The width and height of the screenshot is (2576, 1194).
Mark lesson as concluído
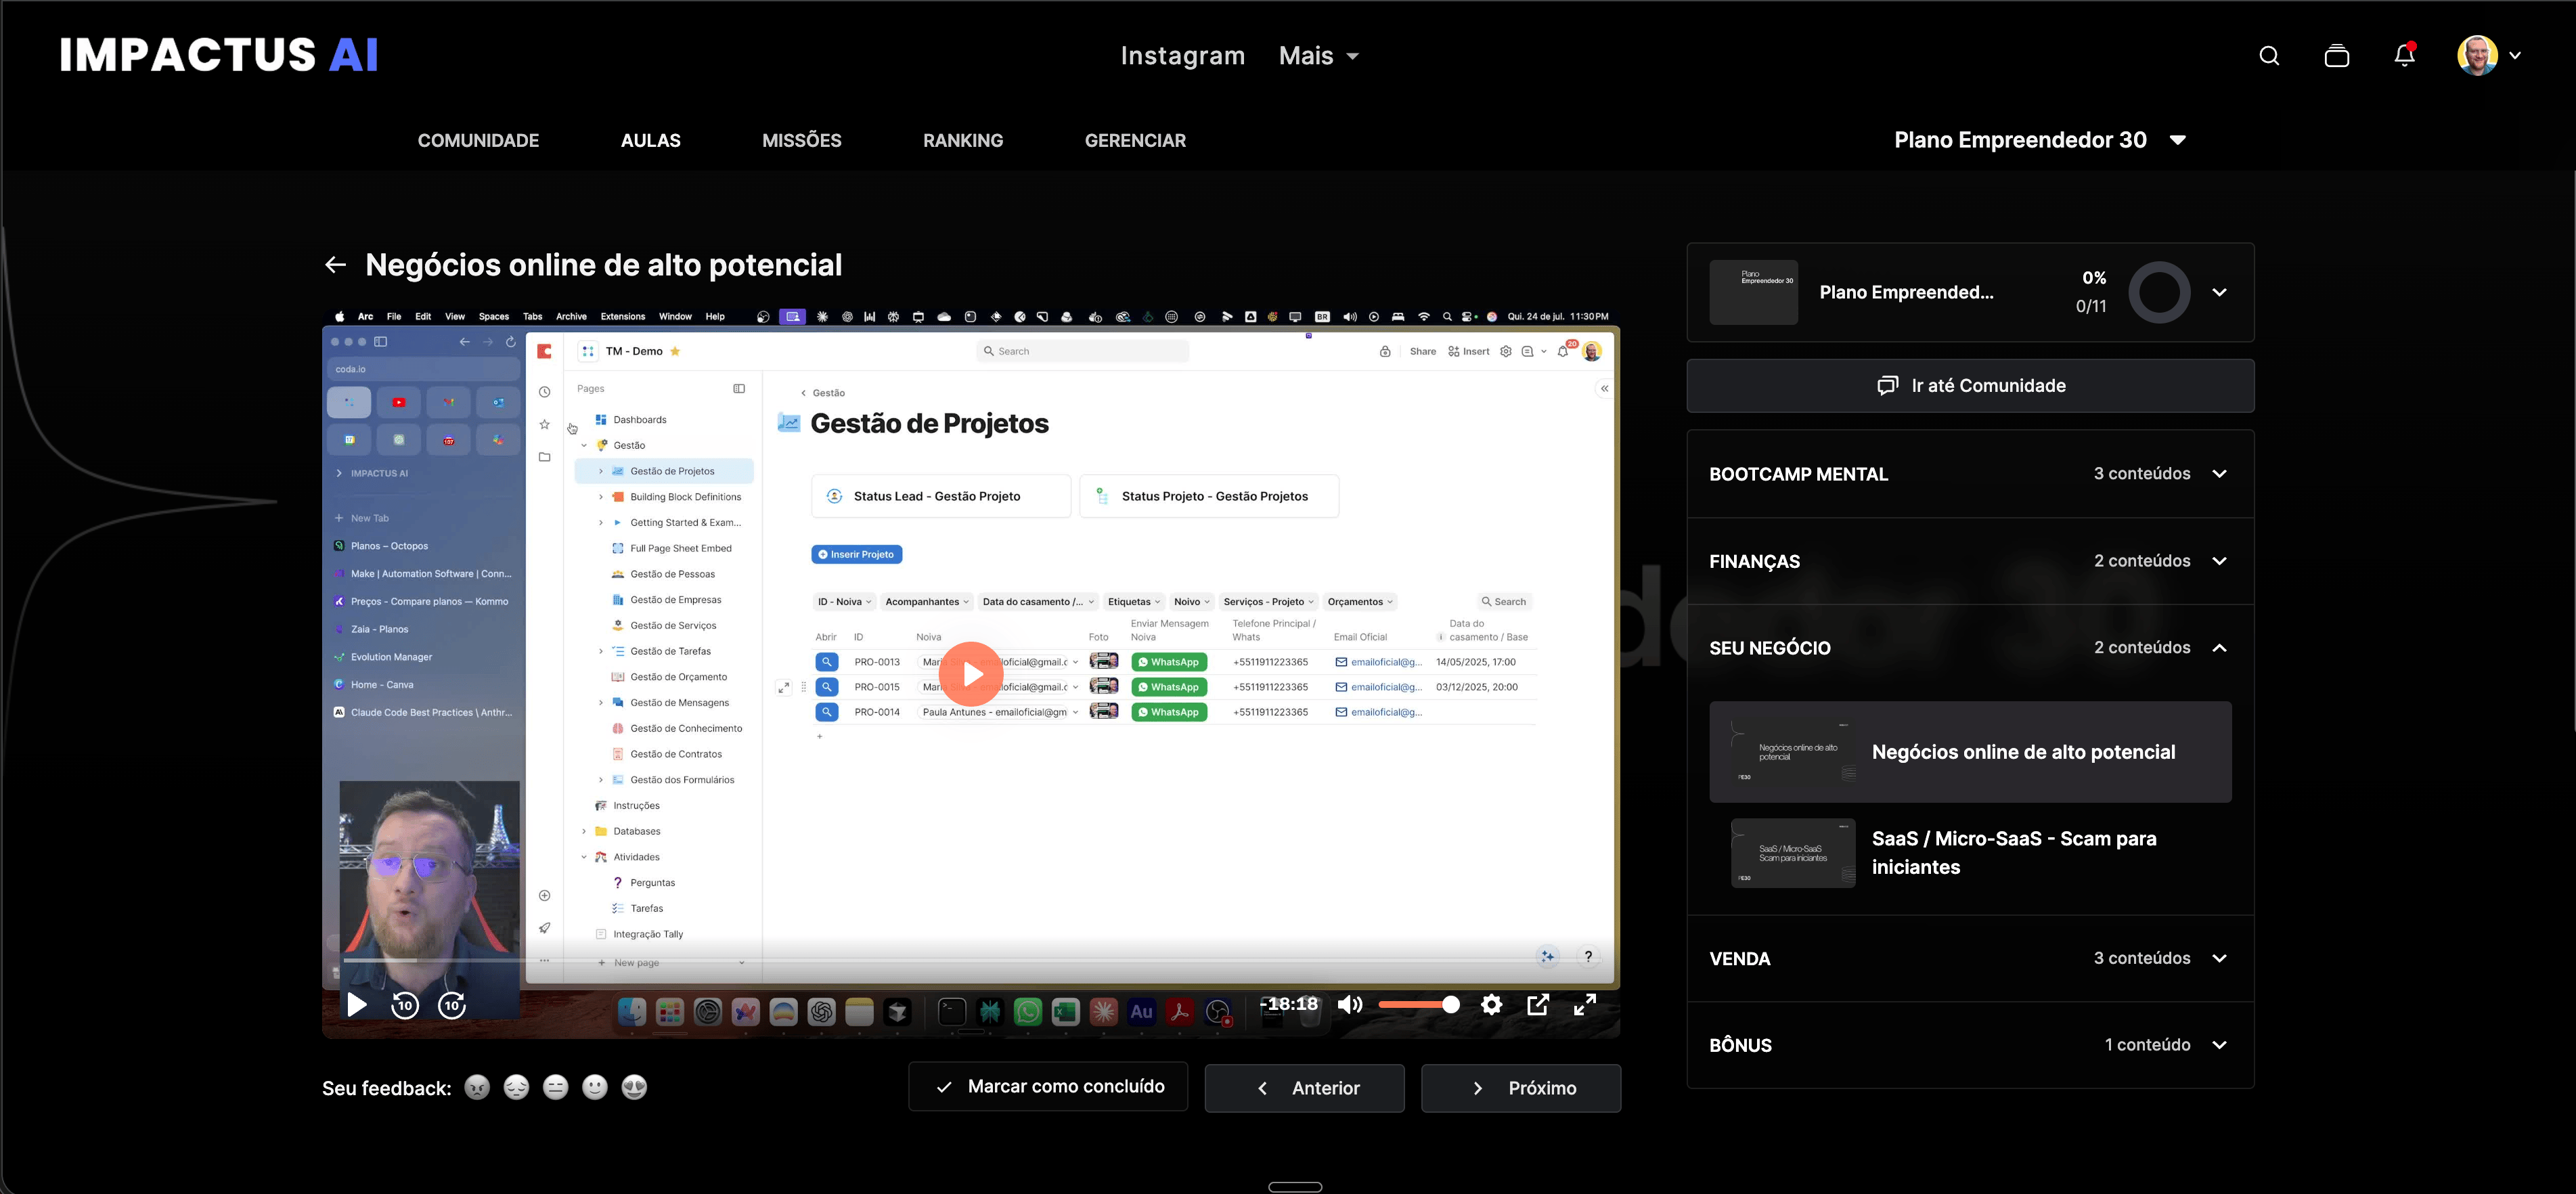1048,1087
